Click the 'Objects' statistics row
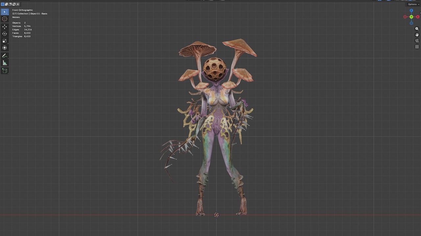The height and width of the screenshot is (236, 421). click(x=19, y=23)
